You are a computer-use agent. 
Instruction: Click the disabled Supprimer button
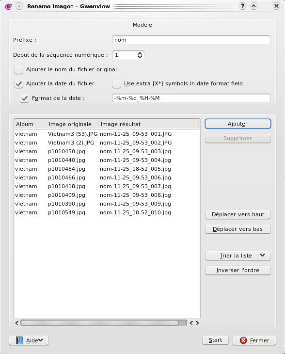[x=238, y=138]
